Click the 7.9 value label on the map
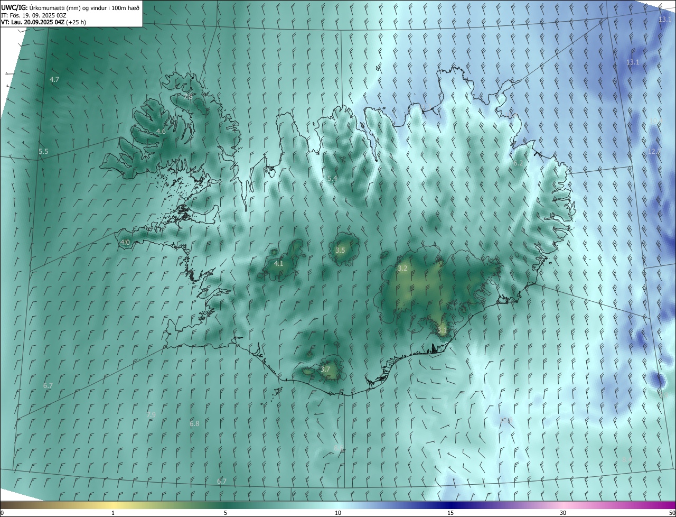 (x=151, y=414)
